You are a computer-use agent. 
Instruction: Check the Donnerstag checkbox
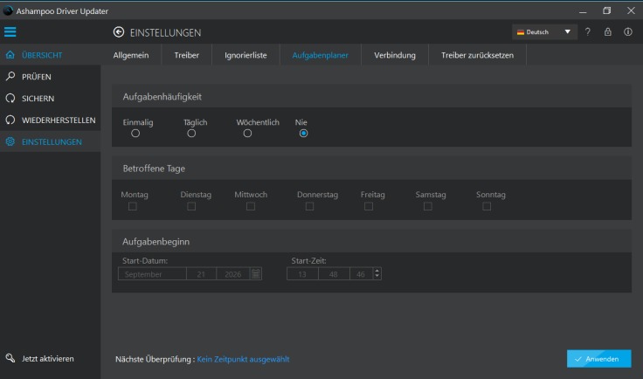(x=309, y=206)
